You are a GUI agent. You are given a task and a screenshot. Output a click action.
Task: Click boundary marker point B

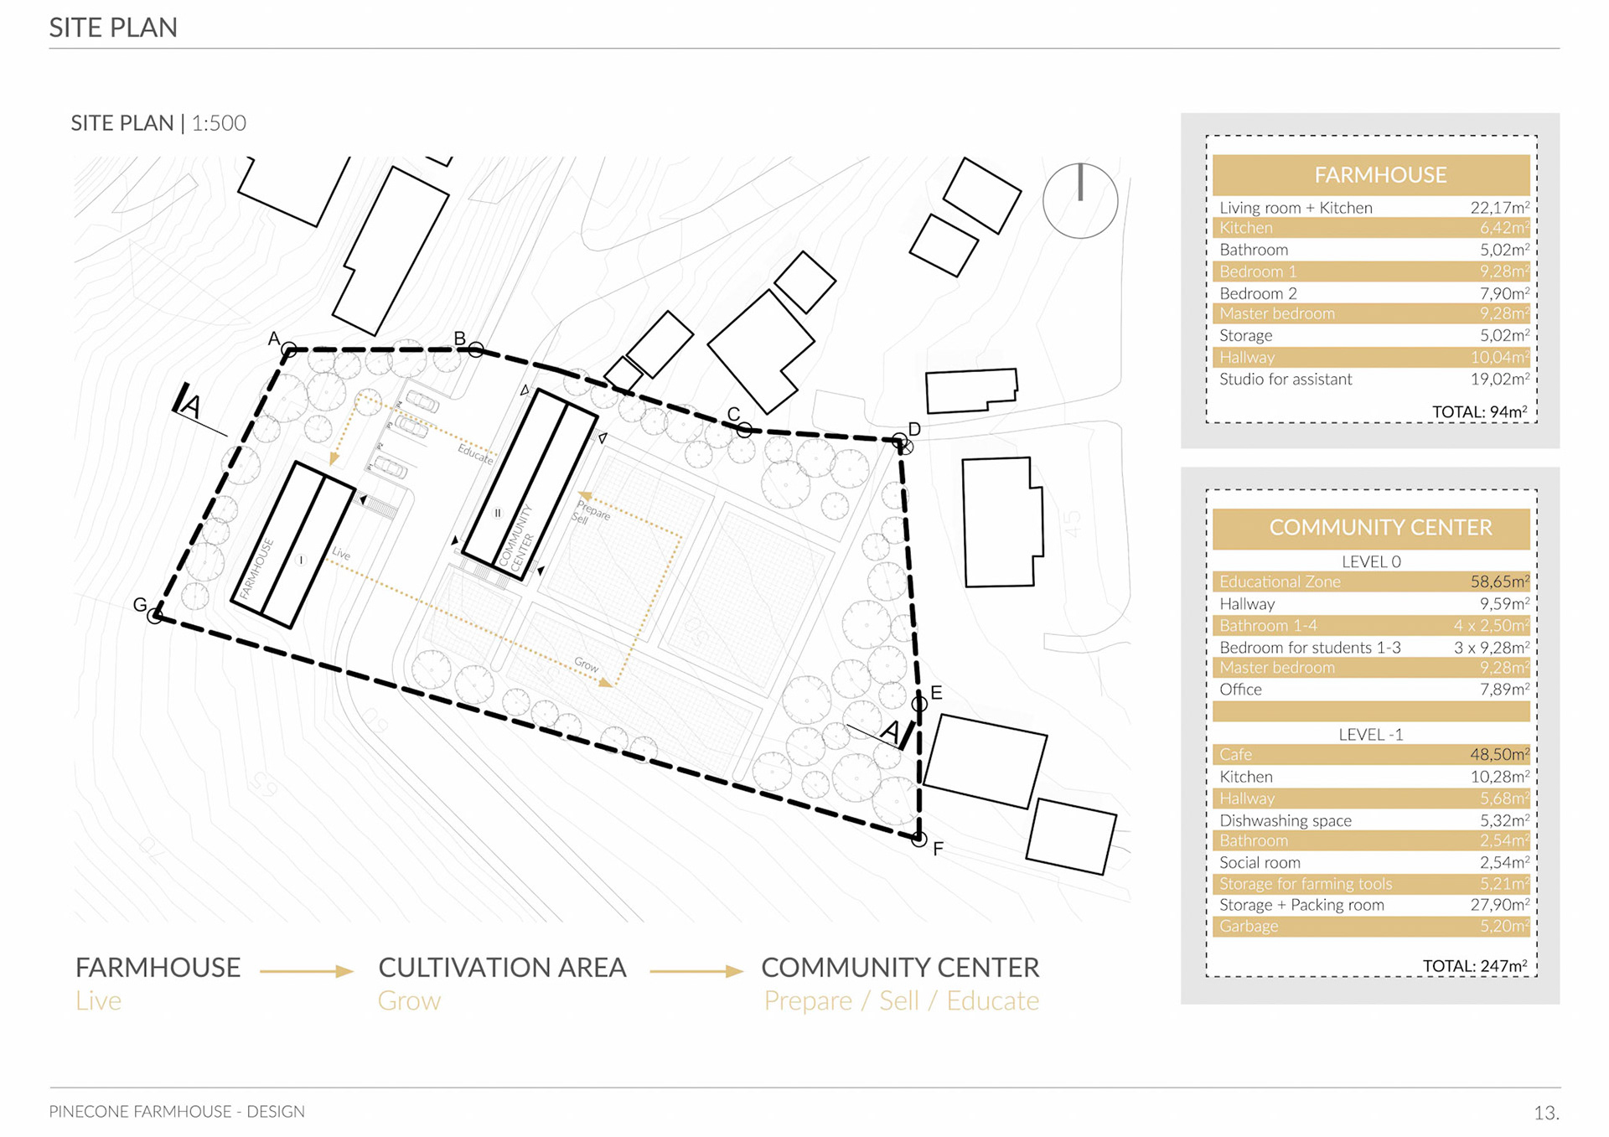pyautogui.click(x=476, y=349)
